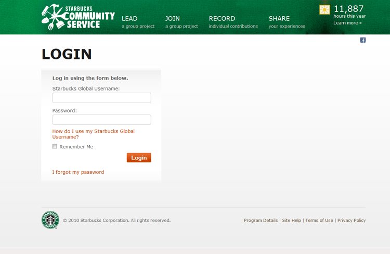Click the Facebook icon

pyautogui.click(x=363, y=40)
